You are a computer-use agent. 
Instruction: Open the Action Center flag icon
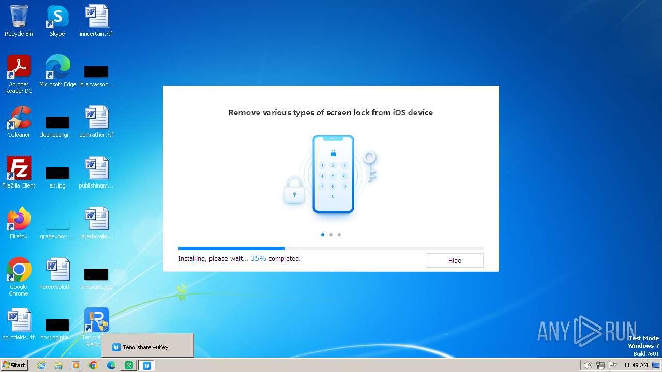click(613, 365)
